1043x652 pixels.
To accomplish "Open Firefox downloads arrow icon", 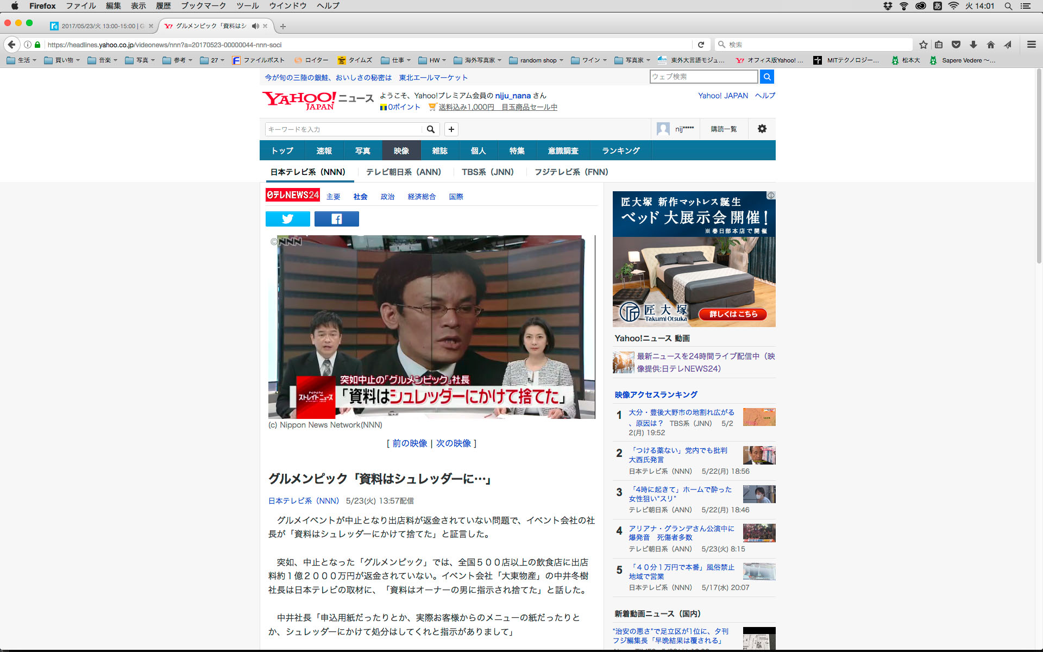I will click(x=973, y=45).
